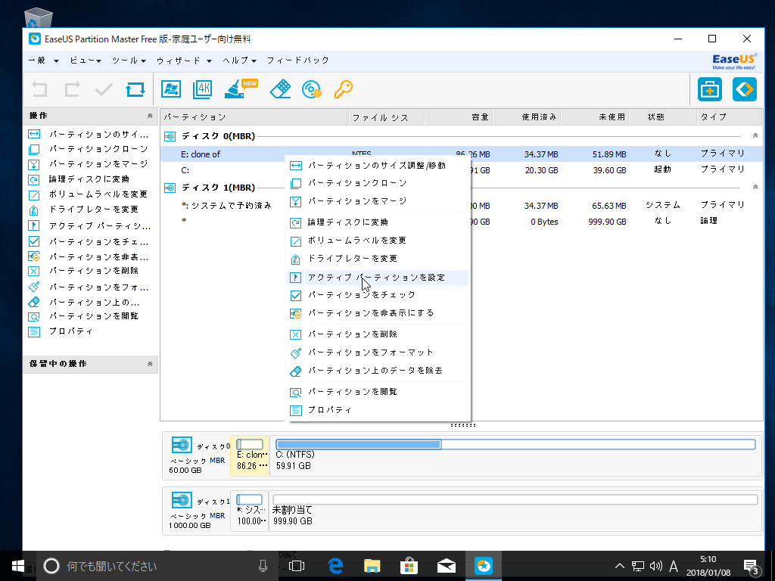Click the blue diamond arrow icon at top right

point(744,89)
